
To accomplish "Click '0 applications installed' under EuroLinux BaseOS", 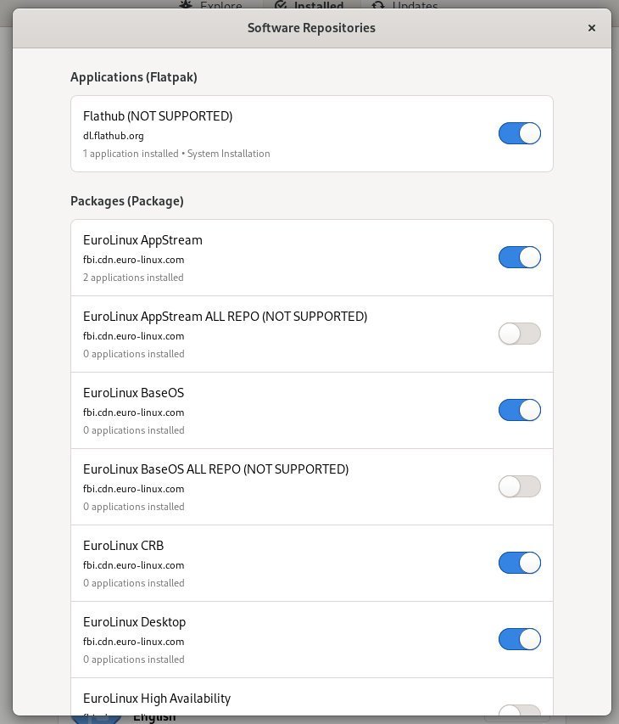I will point(134,430).
